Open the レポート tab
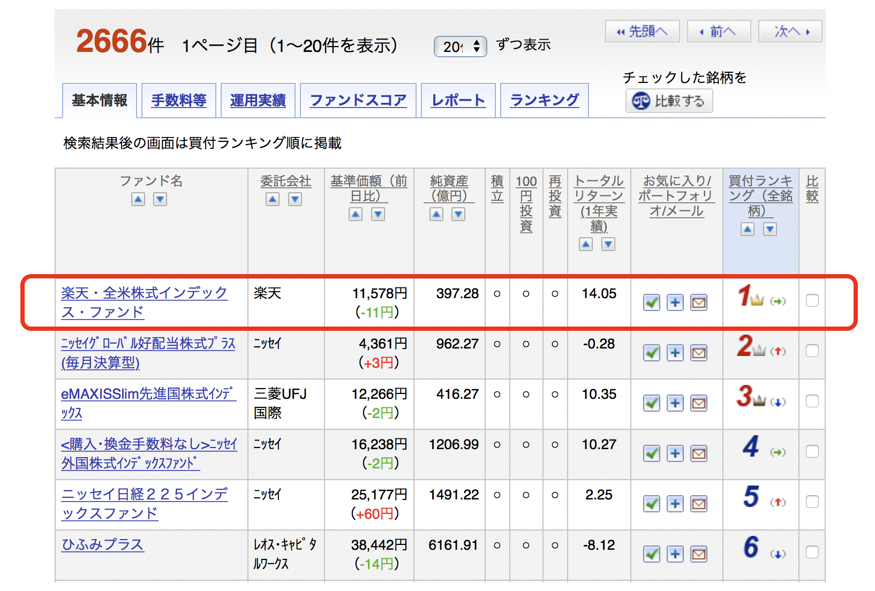This screenshot has height=591, width=875. [458, 100]
